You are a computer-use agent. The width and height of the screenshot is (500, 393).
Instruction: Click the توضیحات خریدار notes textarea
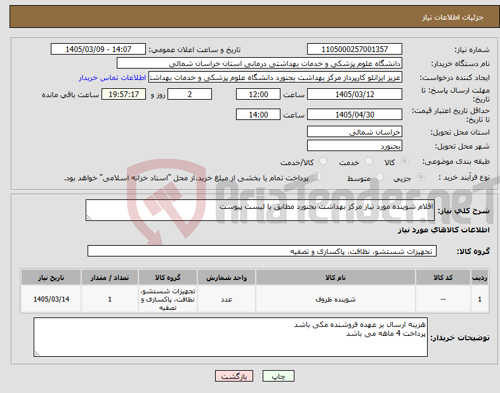[230, 337]
